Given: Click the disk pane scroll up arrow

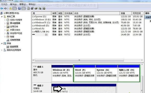Looking at the screenshot, I should pyautogui.click(x=142, y=64).
